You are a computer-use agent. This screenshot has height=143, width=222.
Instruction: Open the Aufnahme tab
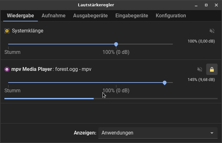click(54, 16)
